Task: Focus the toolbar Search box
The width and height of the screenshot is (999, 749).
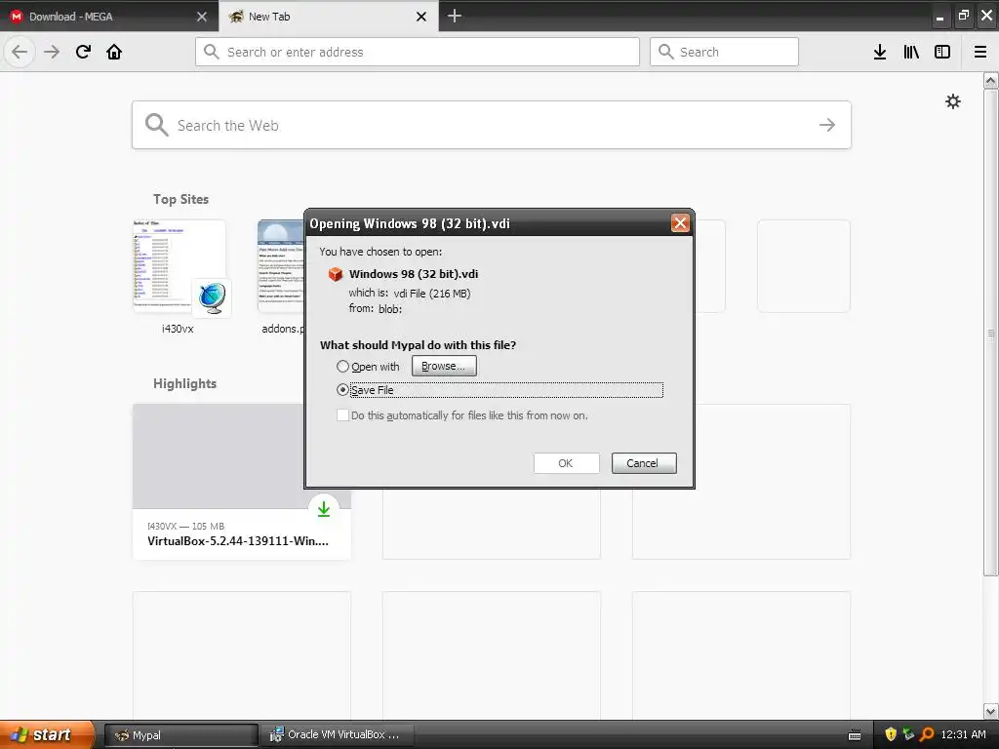Action: click(724, 52)
